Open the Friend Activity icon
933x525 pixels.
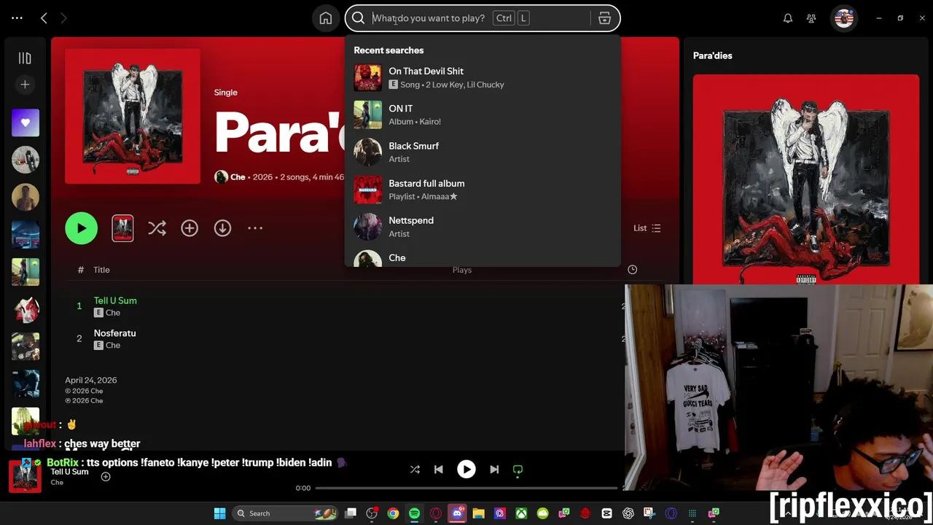pyautogui.click(x=811, y=18)
